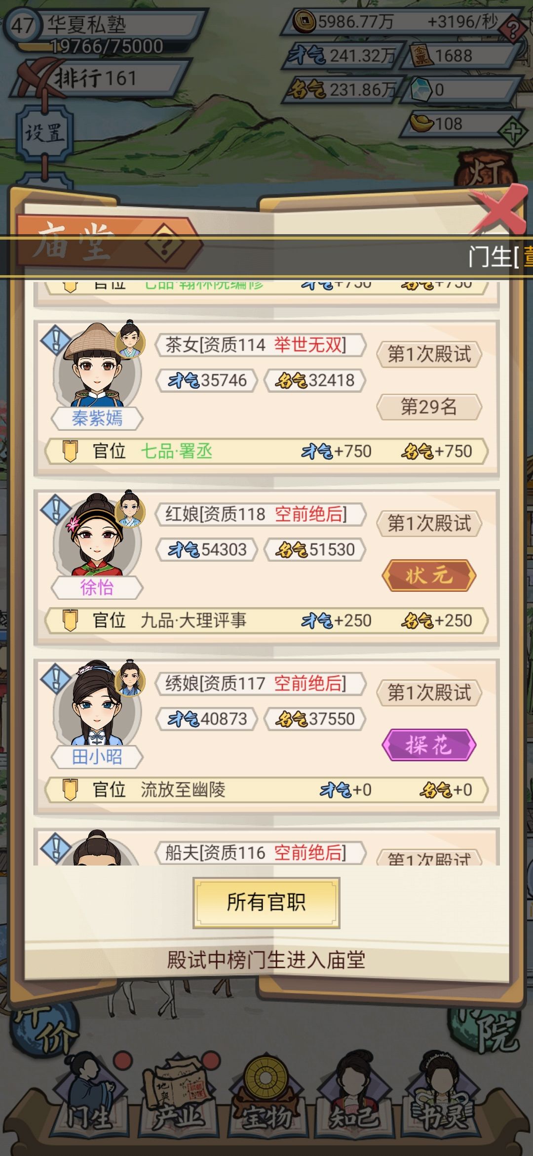This screenshot has height=1156, width=533.
Task: Open the 产业 property menu
Action: [178, 1101]
